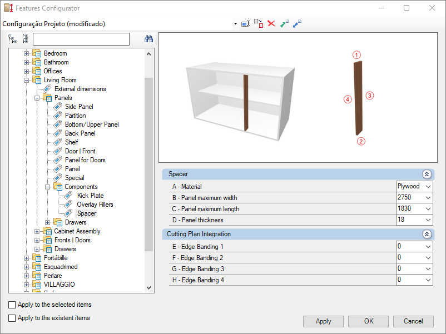Click the rename configuration icon
The width and height of the screenshot is (446, 334).
coord(245,24)
